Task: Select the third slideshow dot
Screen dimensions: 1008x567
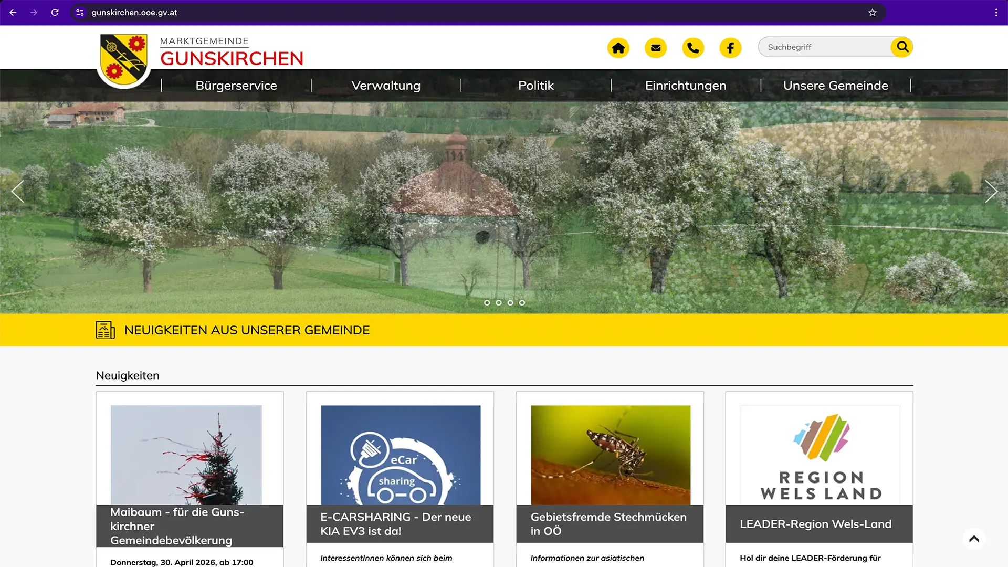Action: click(x=510, y=303)
